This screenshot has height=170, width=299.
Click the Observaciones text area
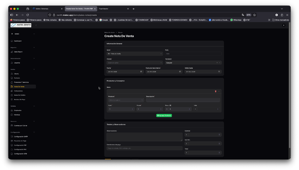tap(145, 137)
